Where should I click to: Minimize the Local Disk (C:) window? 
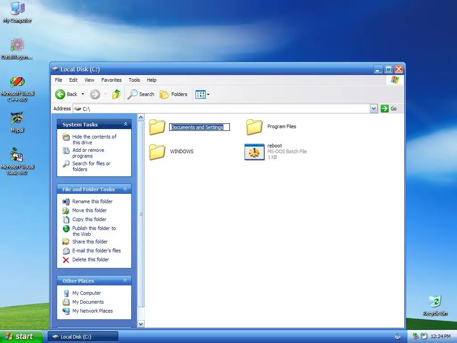coord(378,69)
